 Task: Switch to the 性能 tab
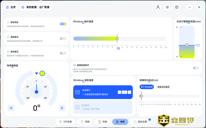[x=103, y=122]
